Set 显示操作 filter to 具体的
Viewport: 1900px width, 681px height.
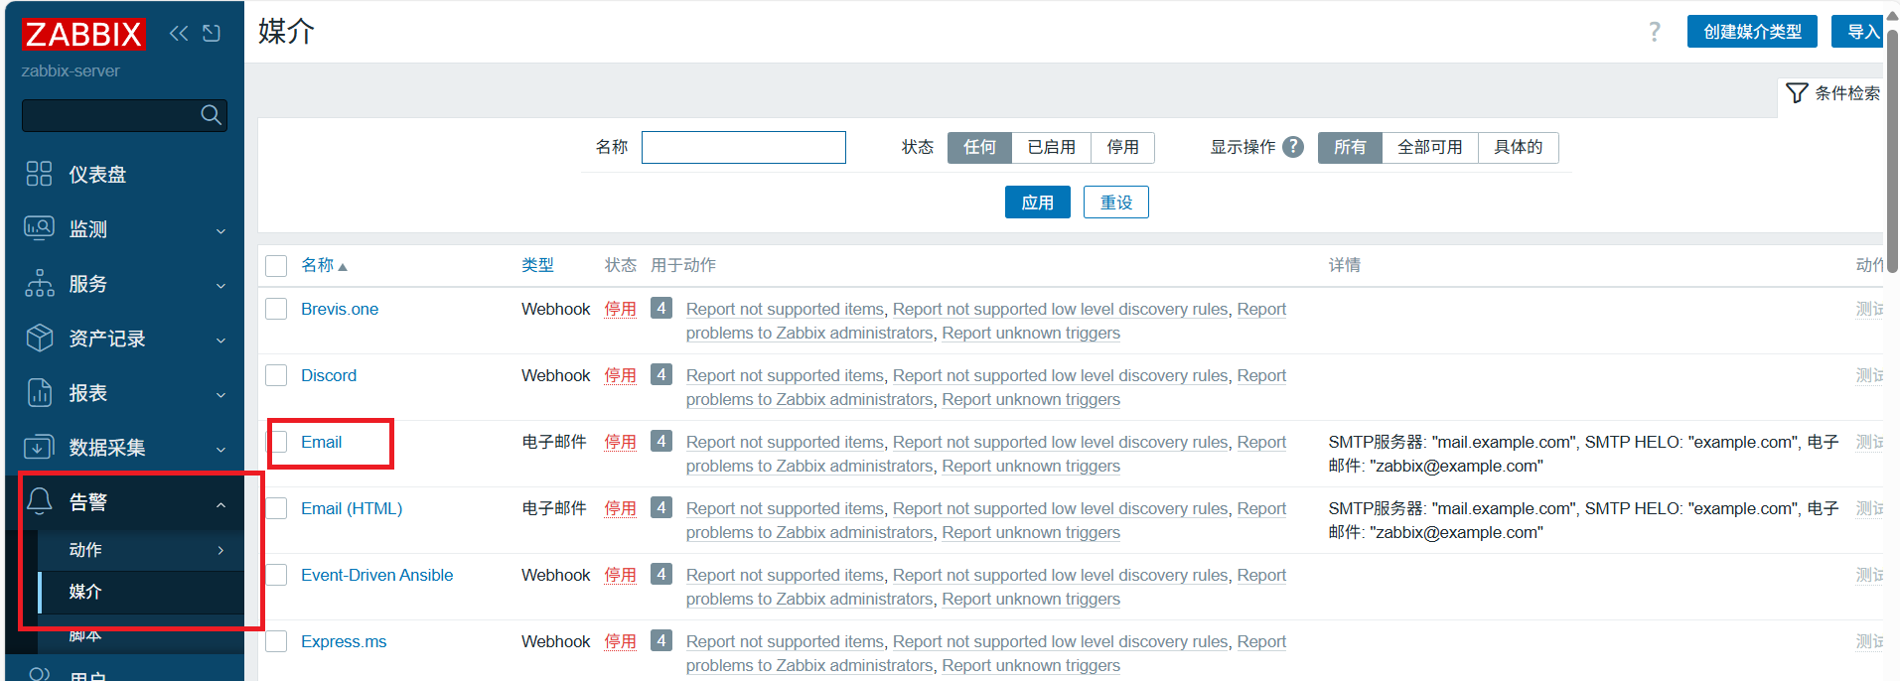point(1518,147)
